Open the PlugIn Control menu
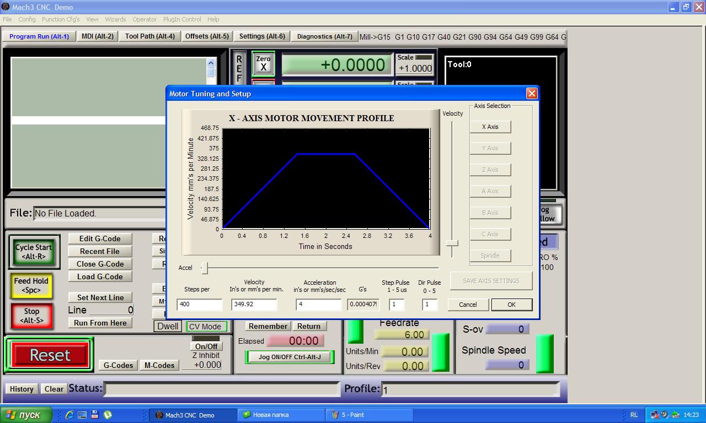This screenshot has width=706, height=423. point(182,19)
